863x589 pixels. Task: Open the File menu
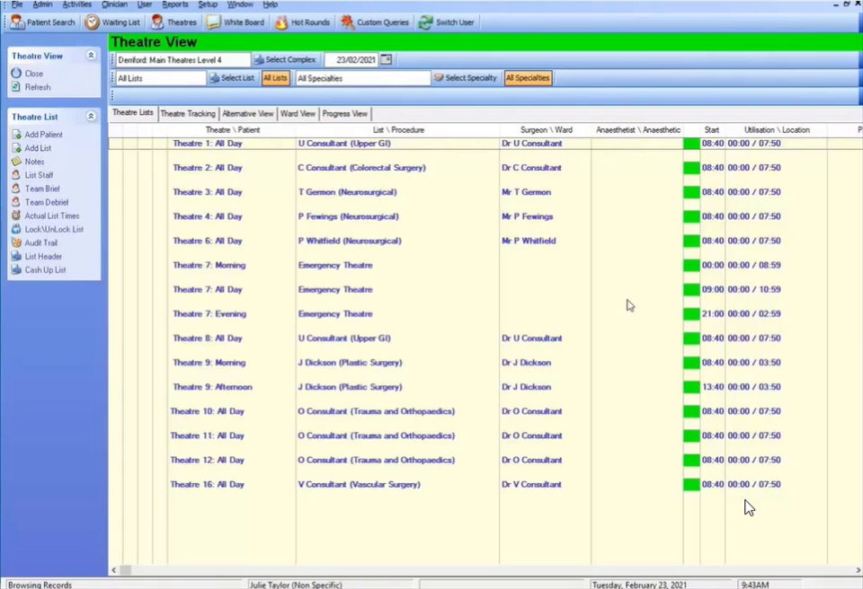click(17, 4)
